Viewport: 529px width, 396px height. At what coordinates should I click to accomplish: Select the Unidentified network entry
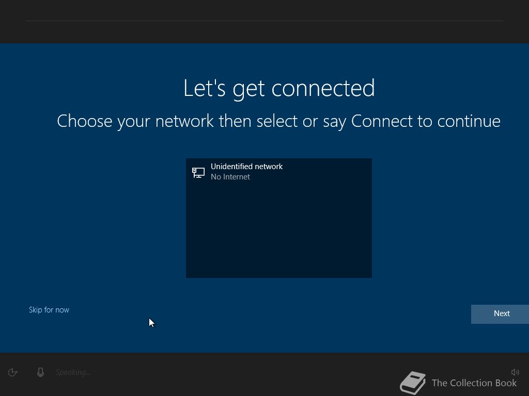278,172
